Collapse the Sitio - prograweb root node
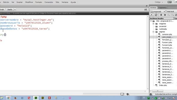 pos(151,21)
